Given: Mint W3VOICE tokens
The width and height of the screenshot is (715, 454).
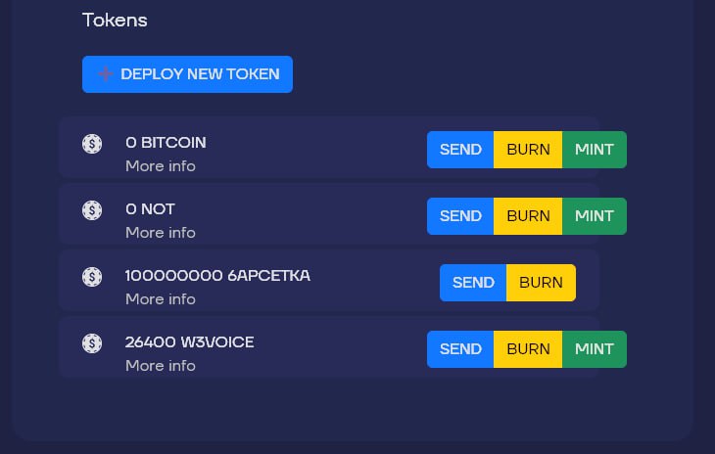Looking at the screenshot, I should 595,349.
